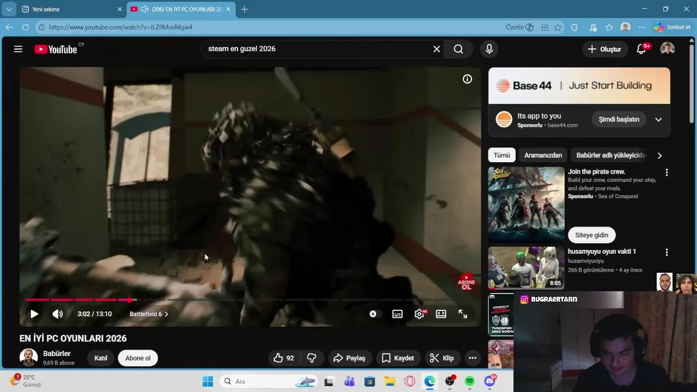The height and width of the screenshot is (392, 697).
Task: Clear the YouTube search text
Action: tap(437, 49)
